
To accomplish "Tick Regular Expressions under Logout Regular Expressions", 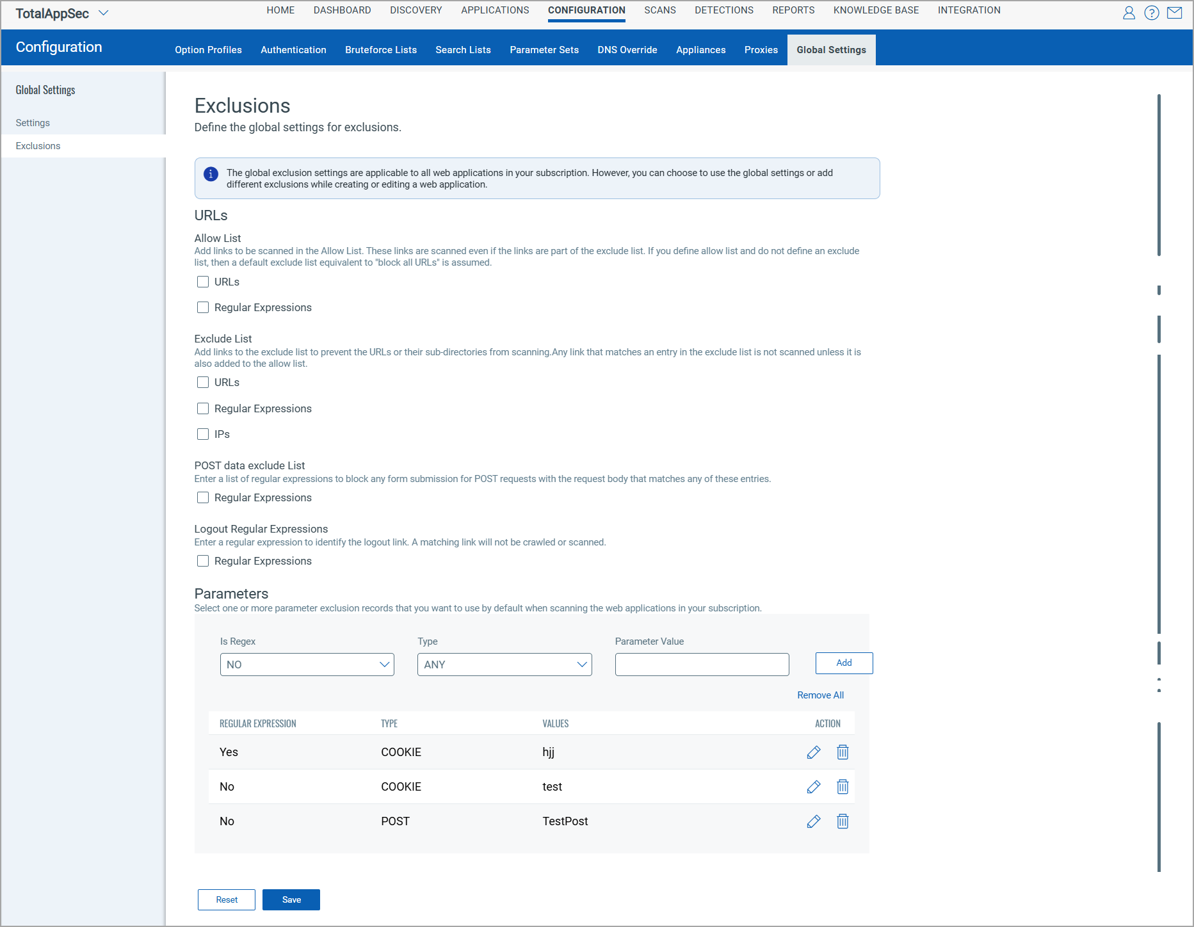I will pos(203,561).
